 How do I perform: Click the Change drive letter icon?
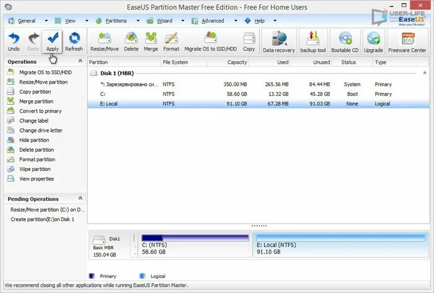click(x=11, y=130)
